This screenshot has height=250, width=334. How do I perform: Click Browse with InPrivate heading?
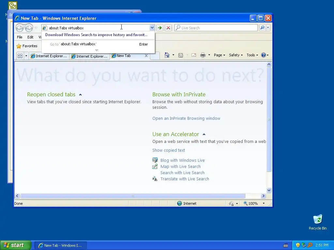179,94
